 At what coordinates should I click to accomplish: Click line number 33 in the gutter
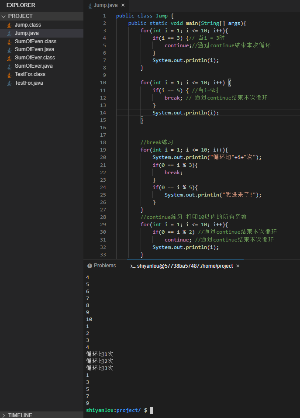[x=103, y=255]
